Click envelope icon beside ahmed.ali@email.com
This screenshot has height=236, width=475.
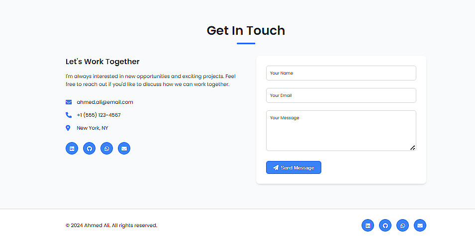click(x=69, y=102)
